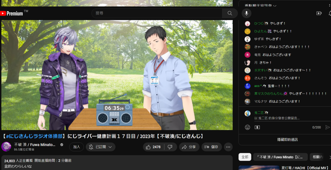Advance filter chips with right arrow
This screenshot has height=170, width=331.
[x=329, y=157]
